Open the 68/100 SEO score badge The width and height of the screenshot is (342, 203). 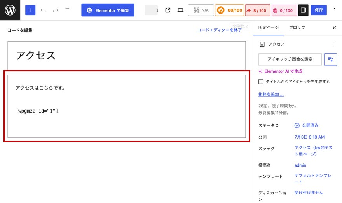pos(229,10)
